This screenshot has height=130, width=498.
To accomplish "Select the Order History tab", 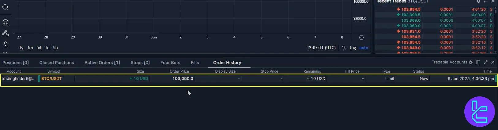I will (x=227, y=63).
